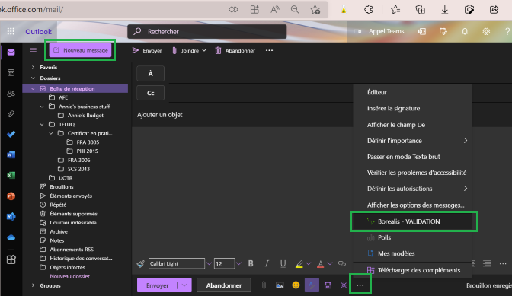This screenshot has width=512, height=296.
Task: Click the Rechercher search box
Action: [x=207, y=32]
